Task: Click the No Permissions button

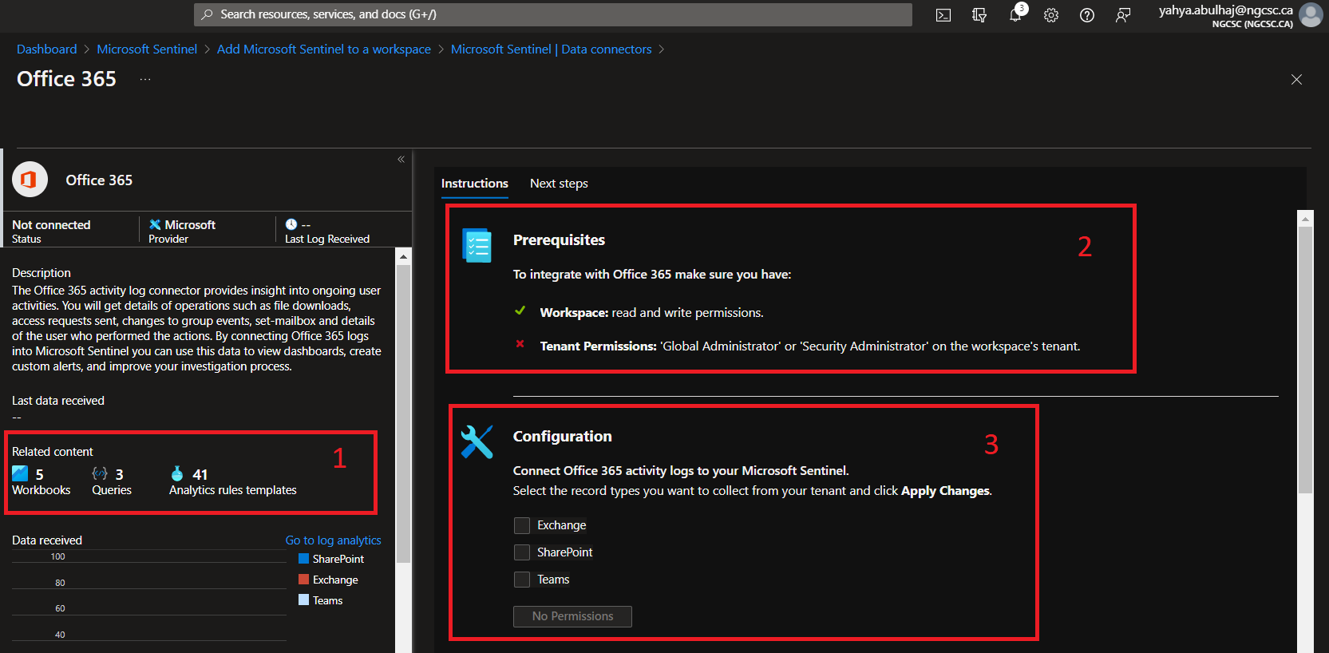Action: (572, 616)
